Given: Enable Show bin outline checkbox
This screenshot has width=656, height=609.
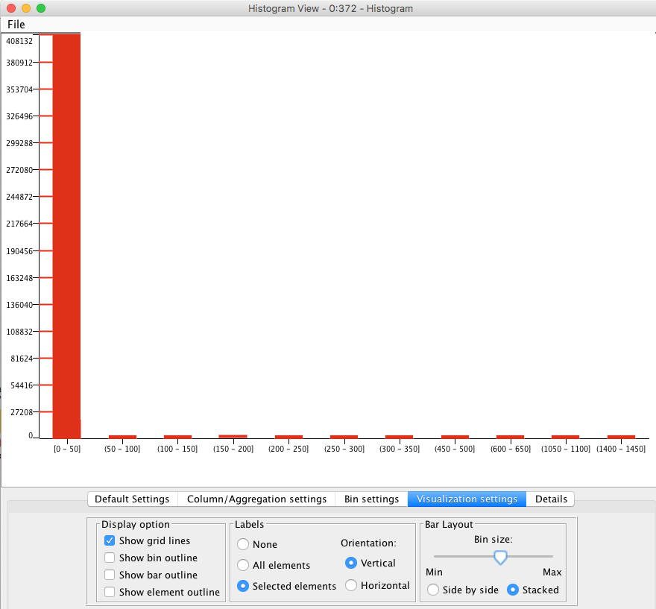Looking at the screenshot, I should click(x=110, y=558).
